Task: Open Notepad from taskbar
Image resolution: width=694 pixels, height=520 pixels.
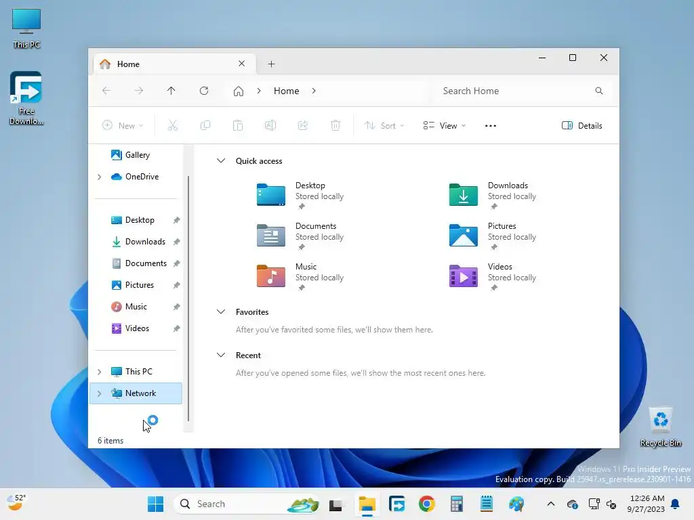Action: (487, 504)
